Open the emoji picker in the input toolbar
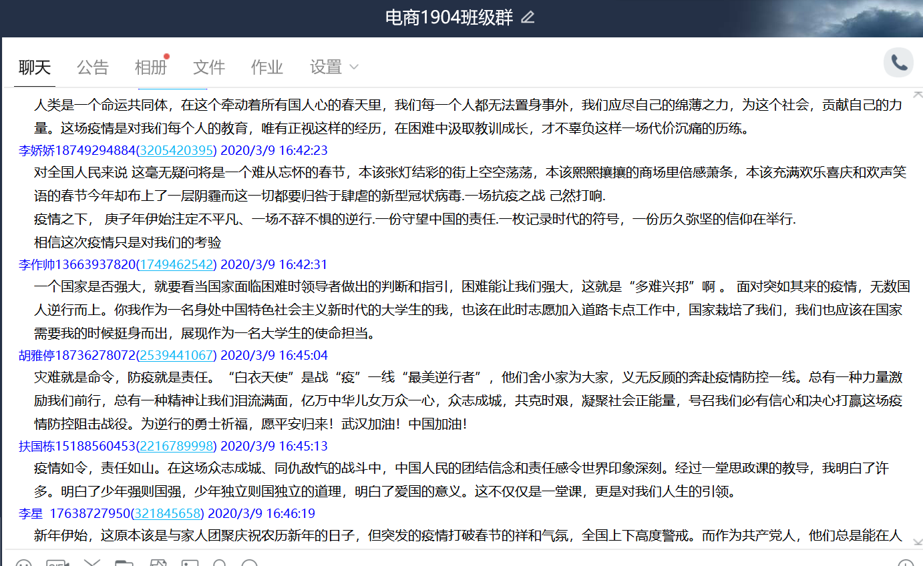This screenshot has height=566, width=923. tap(23, 563)
